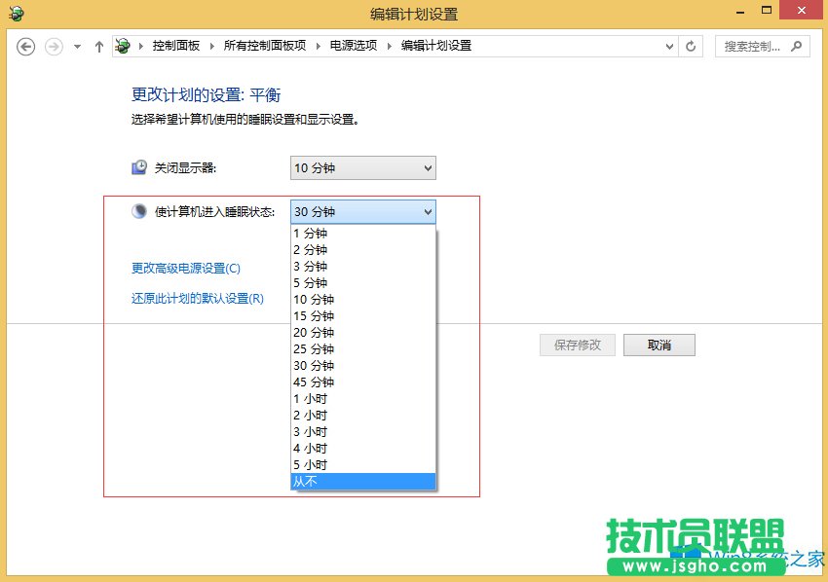Screen dimensions: 828x582
Task: Click the power options icon in the address bar
Action: coord(122,45)
